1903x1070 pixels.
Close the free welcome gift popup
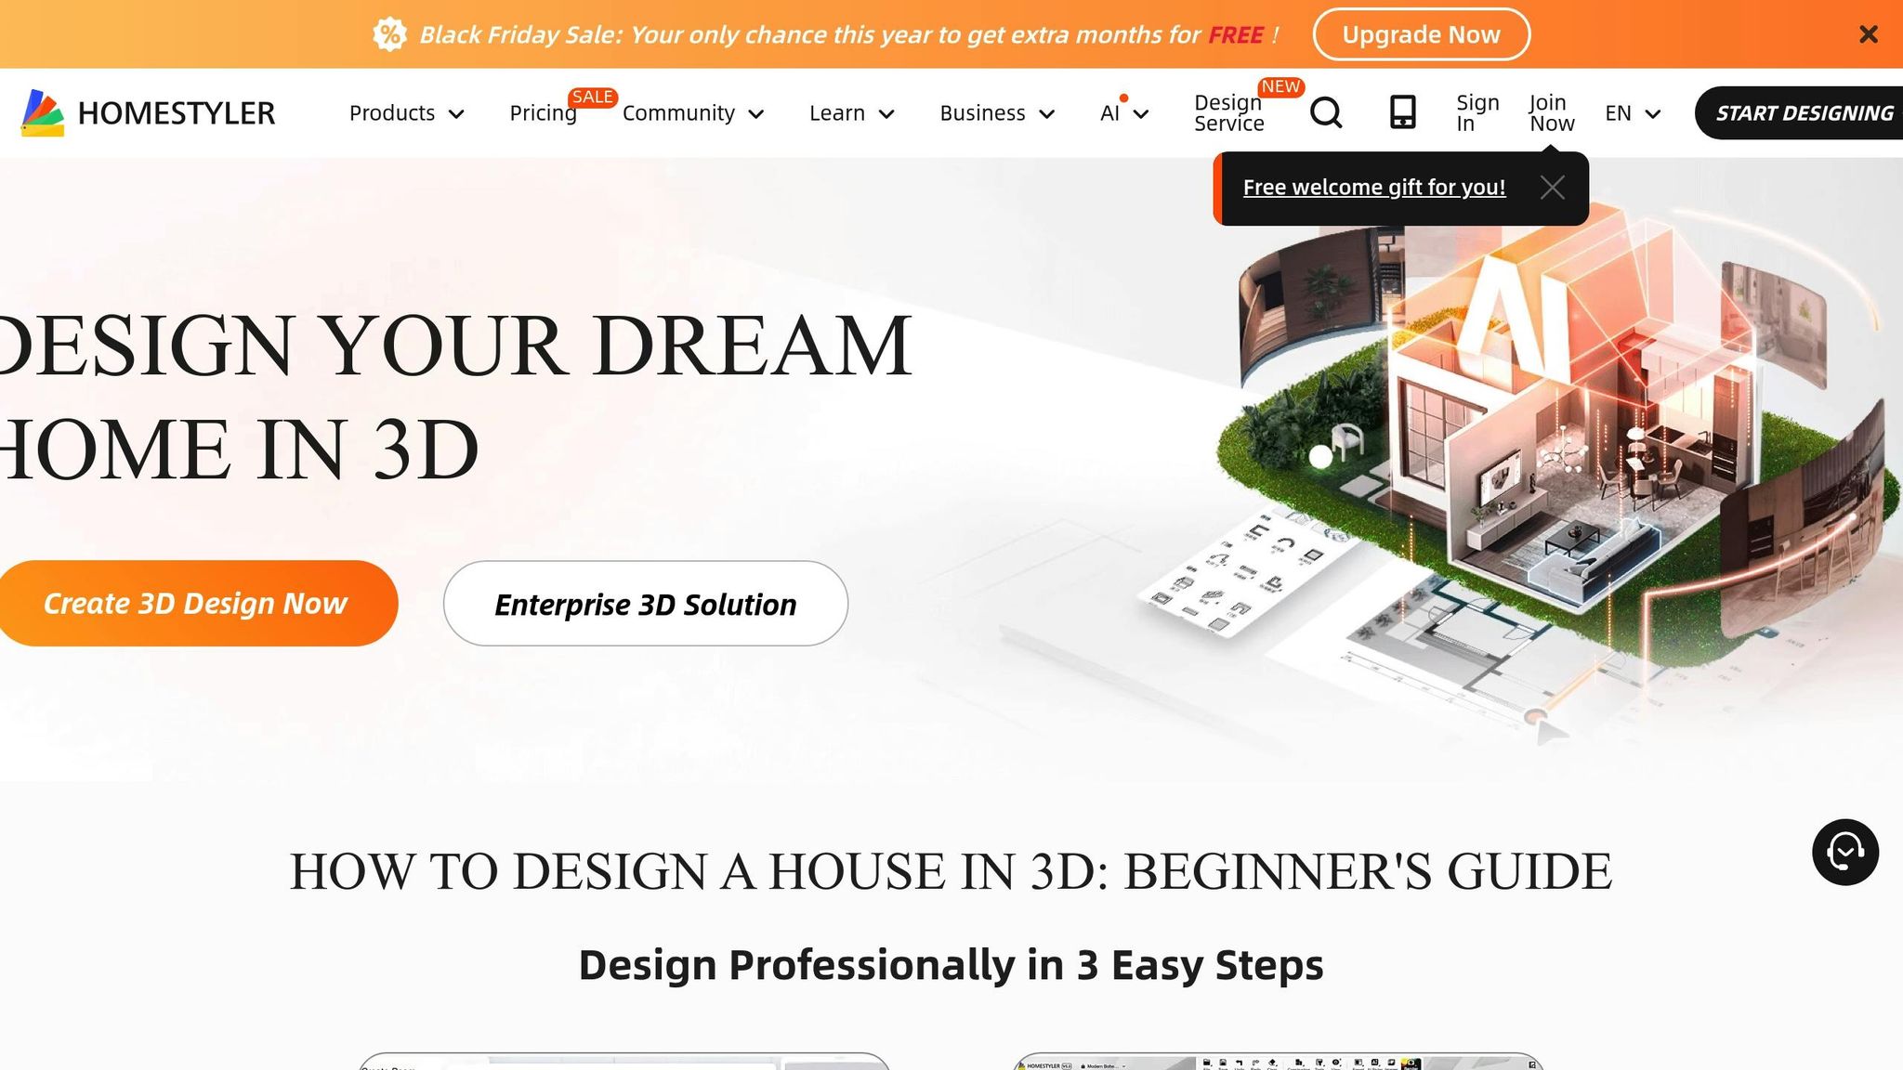(1552, 188)
